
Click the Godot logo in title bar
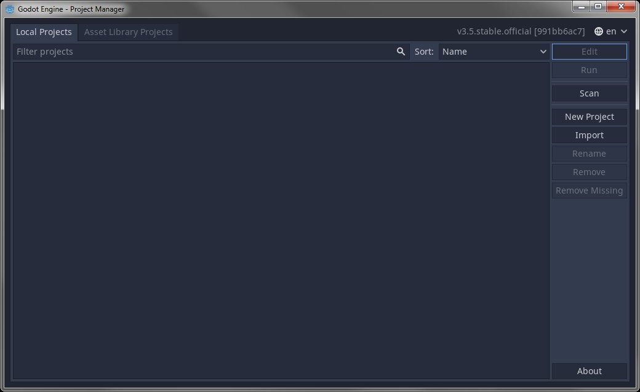click(x=10, y=9)
